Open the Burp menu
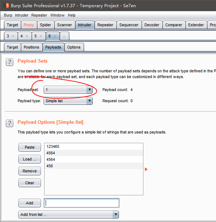This screenshot has width=216, height=222. (8, 15)
